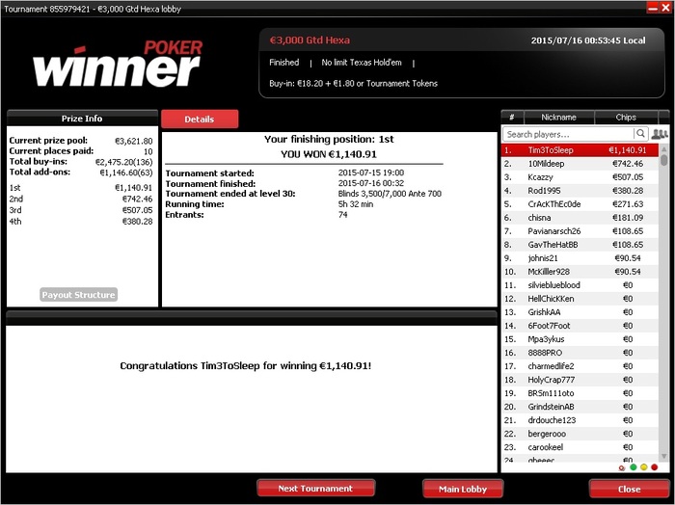Open the Payout Structure button

78,295
